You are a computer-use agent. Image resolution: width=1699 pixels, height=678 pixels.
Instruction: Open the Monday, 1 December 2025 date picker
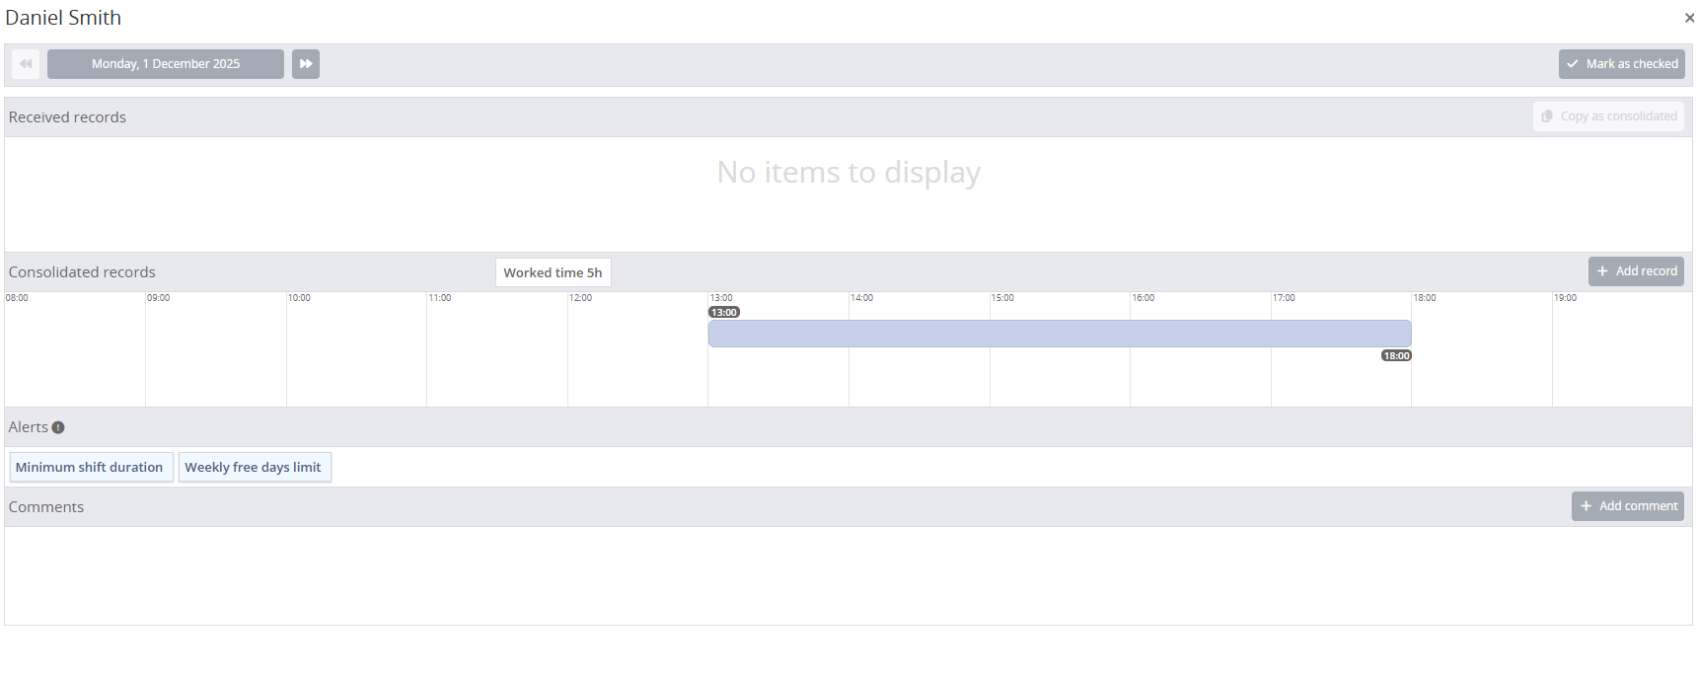click(x=166, y=64)
